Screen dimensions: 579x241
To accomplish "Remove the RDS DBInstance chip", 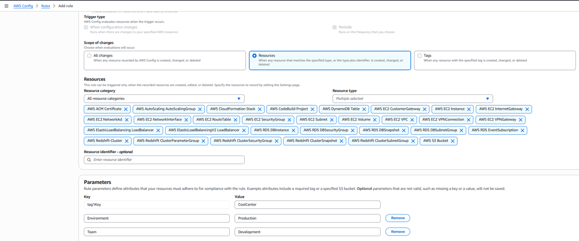I will (293, 131).
